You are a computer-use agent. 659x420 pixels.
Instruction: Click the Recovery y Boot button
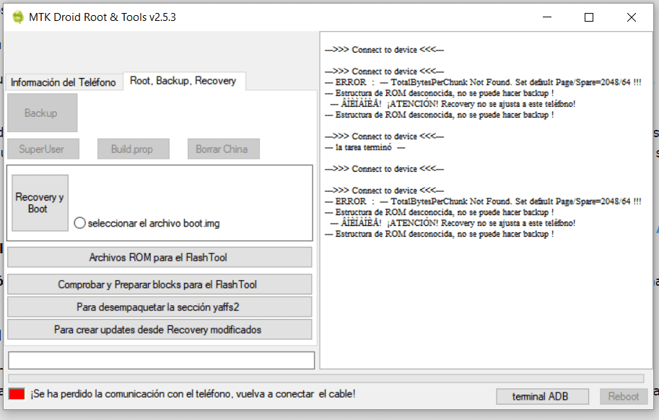coord(40,203)
